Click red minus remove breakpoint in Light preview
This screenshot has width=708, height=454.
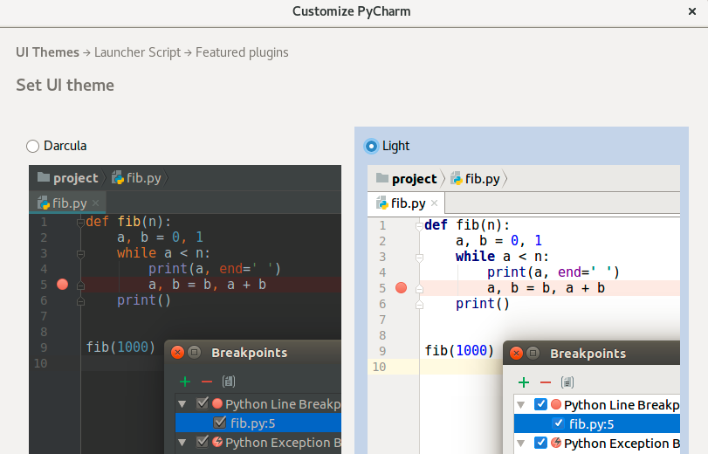[546, 382]
